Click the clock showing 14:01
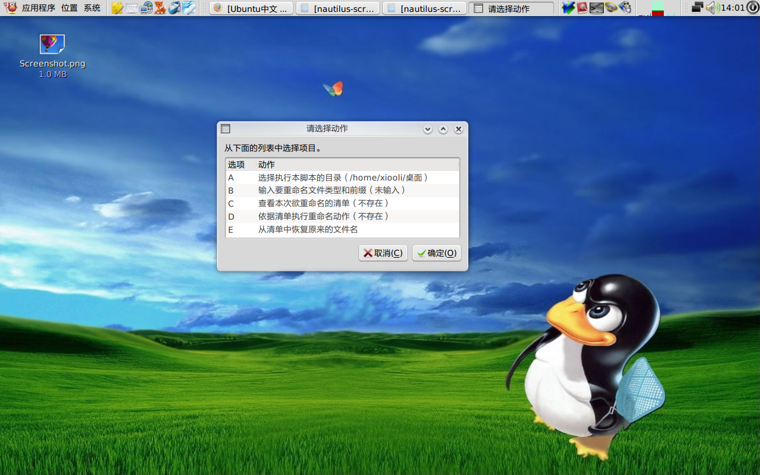Viewport: 760px width, 475px height. click(733, 8)
